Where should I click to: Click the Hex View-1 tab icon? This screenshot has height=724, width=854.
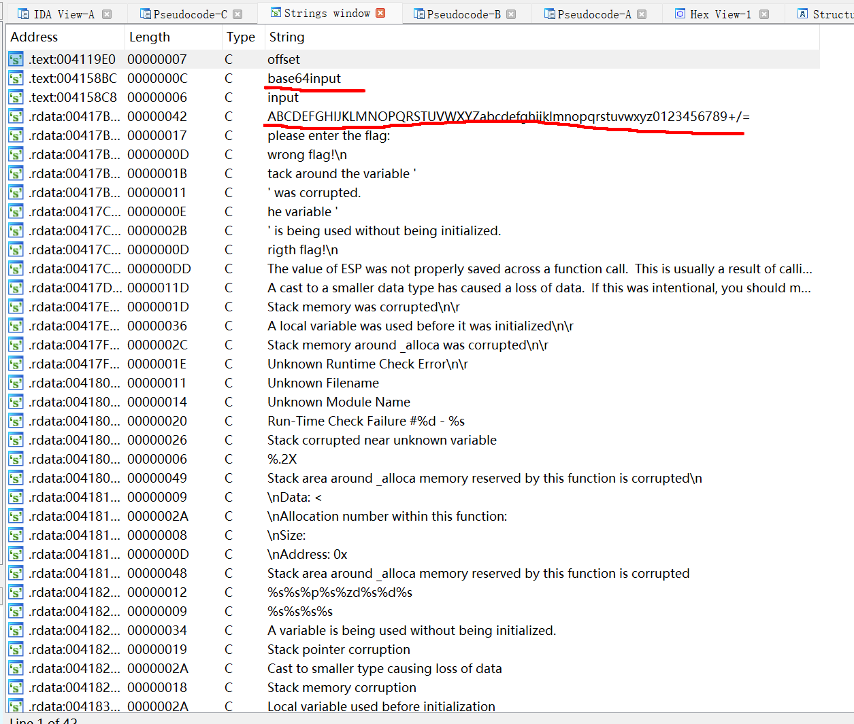(x=680, y=14)
